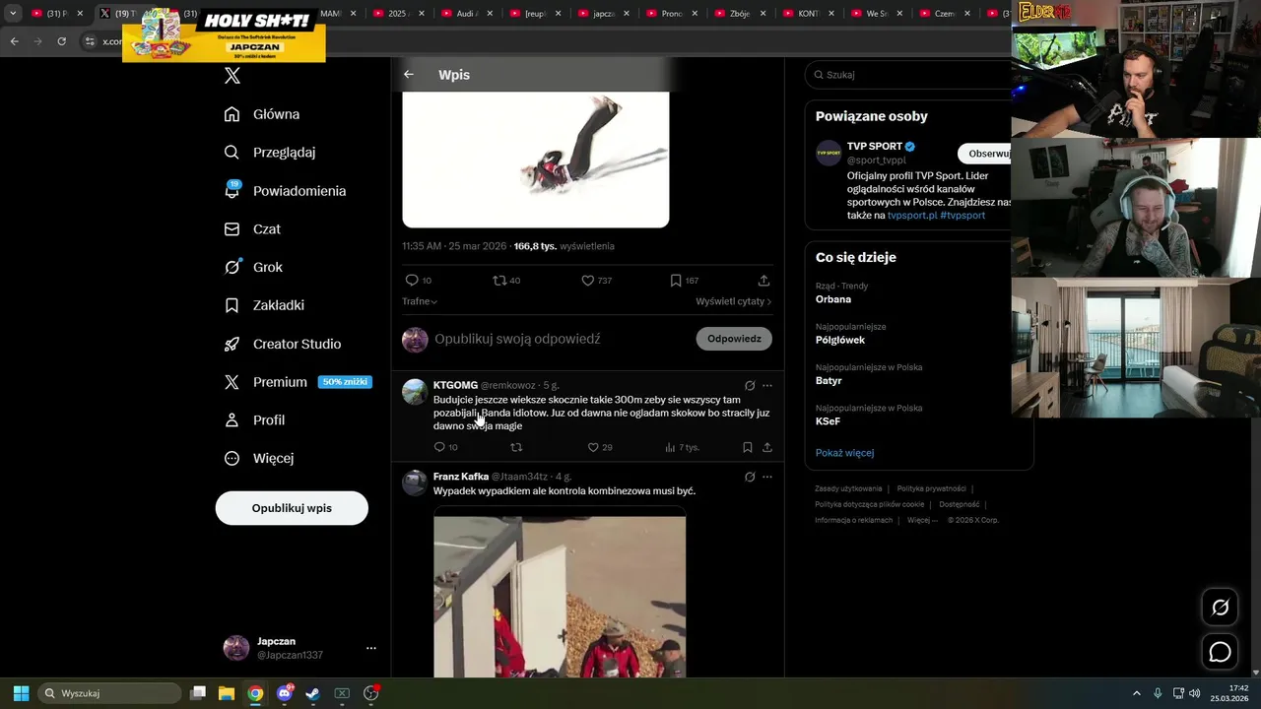
Task: Open Wyświetl cytaty link
Action: pos(733,301)
